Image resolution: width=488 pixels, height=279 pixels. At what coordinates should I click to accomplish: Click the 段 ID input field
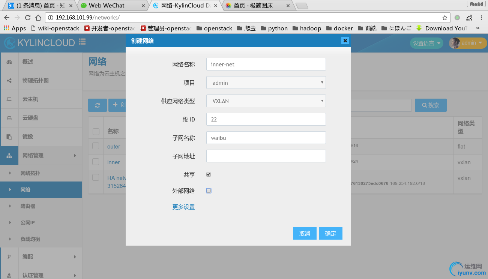(x=266, y=119)
